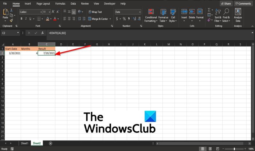This screenshot has width=255, height=151.
Task: Open Find & Select
Action: point(226,16)
